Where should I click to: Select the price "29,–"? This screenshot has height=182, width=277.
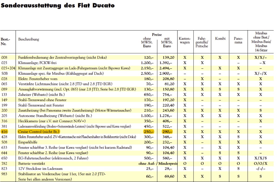[168, 169]
